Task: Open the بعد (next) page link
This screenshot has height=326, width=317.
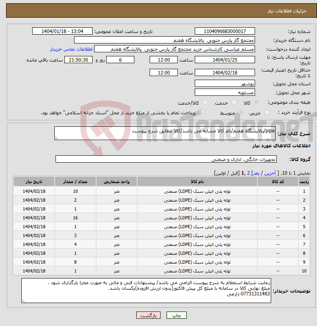Action: click(x=256, y=173)
